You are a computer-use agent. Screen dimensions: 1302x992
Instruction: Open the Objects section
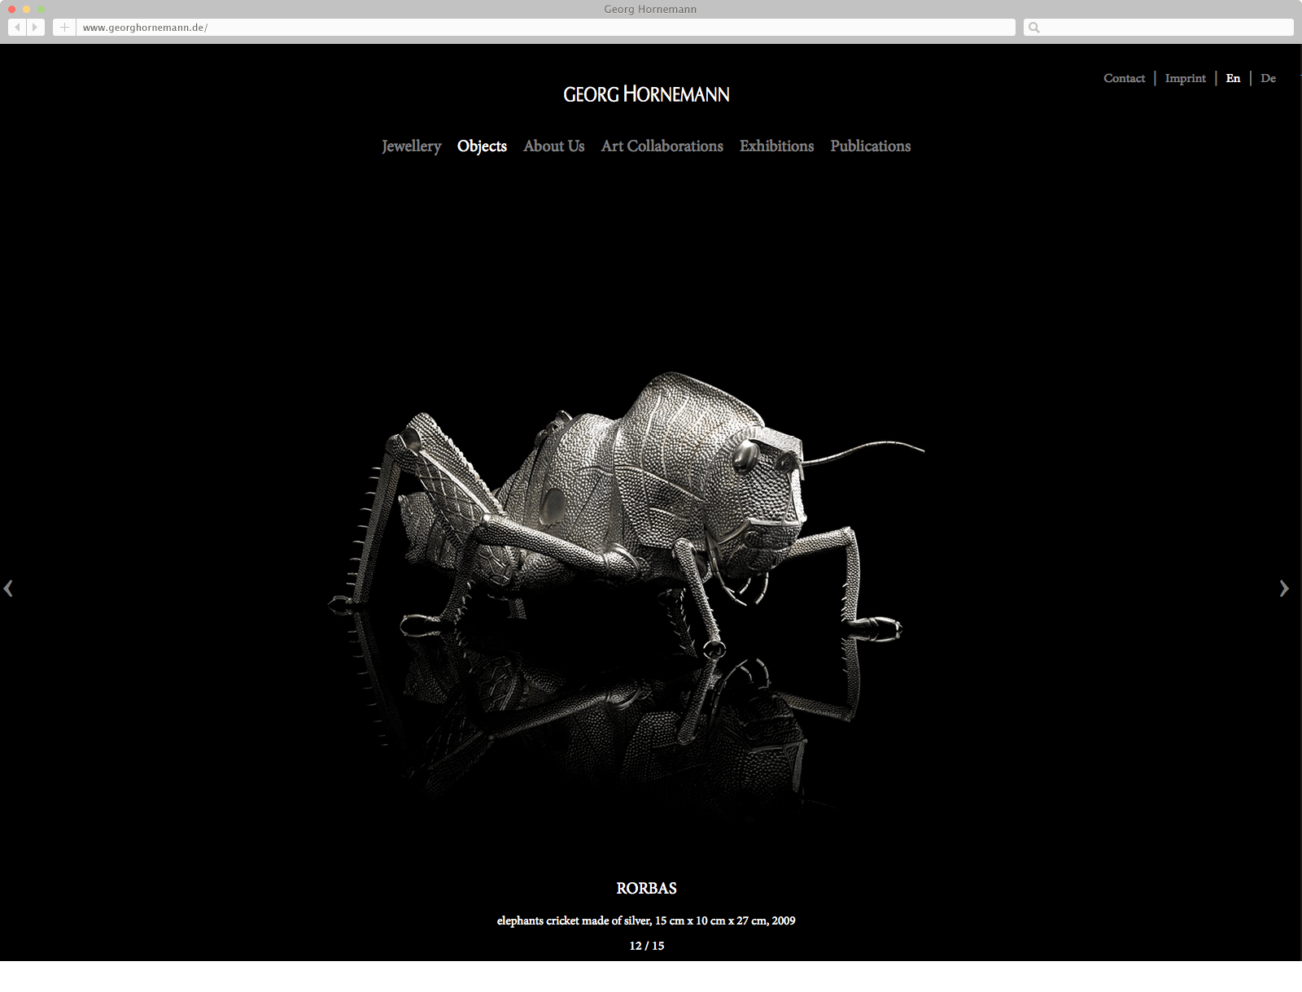(482, 146)
